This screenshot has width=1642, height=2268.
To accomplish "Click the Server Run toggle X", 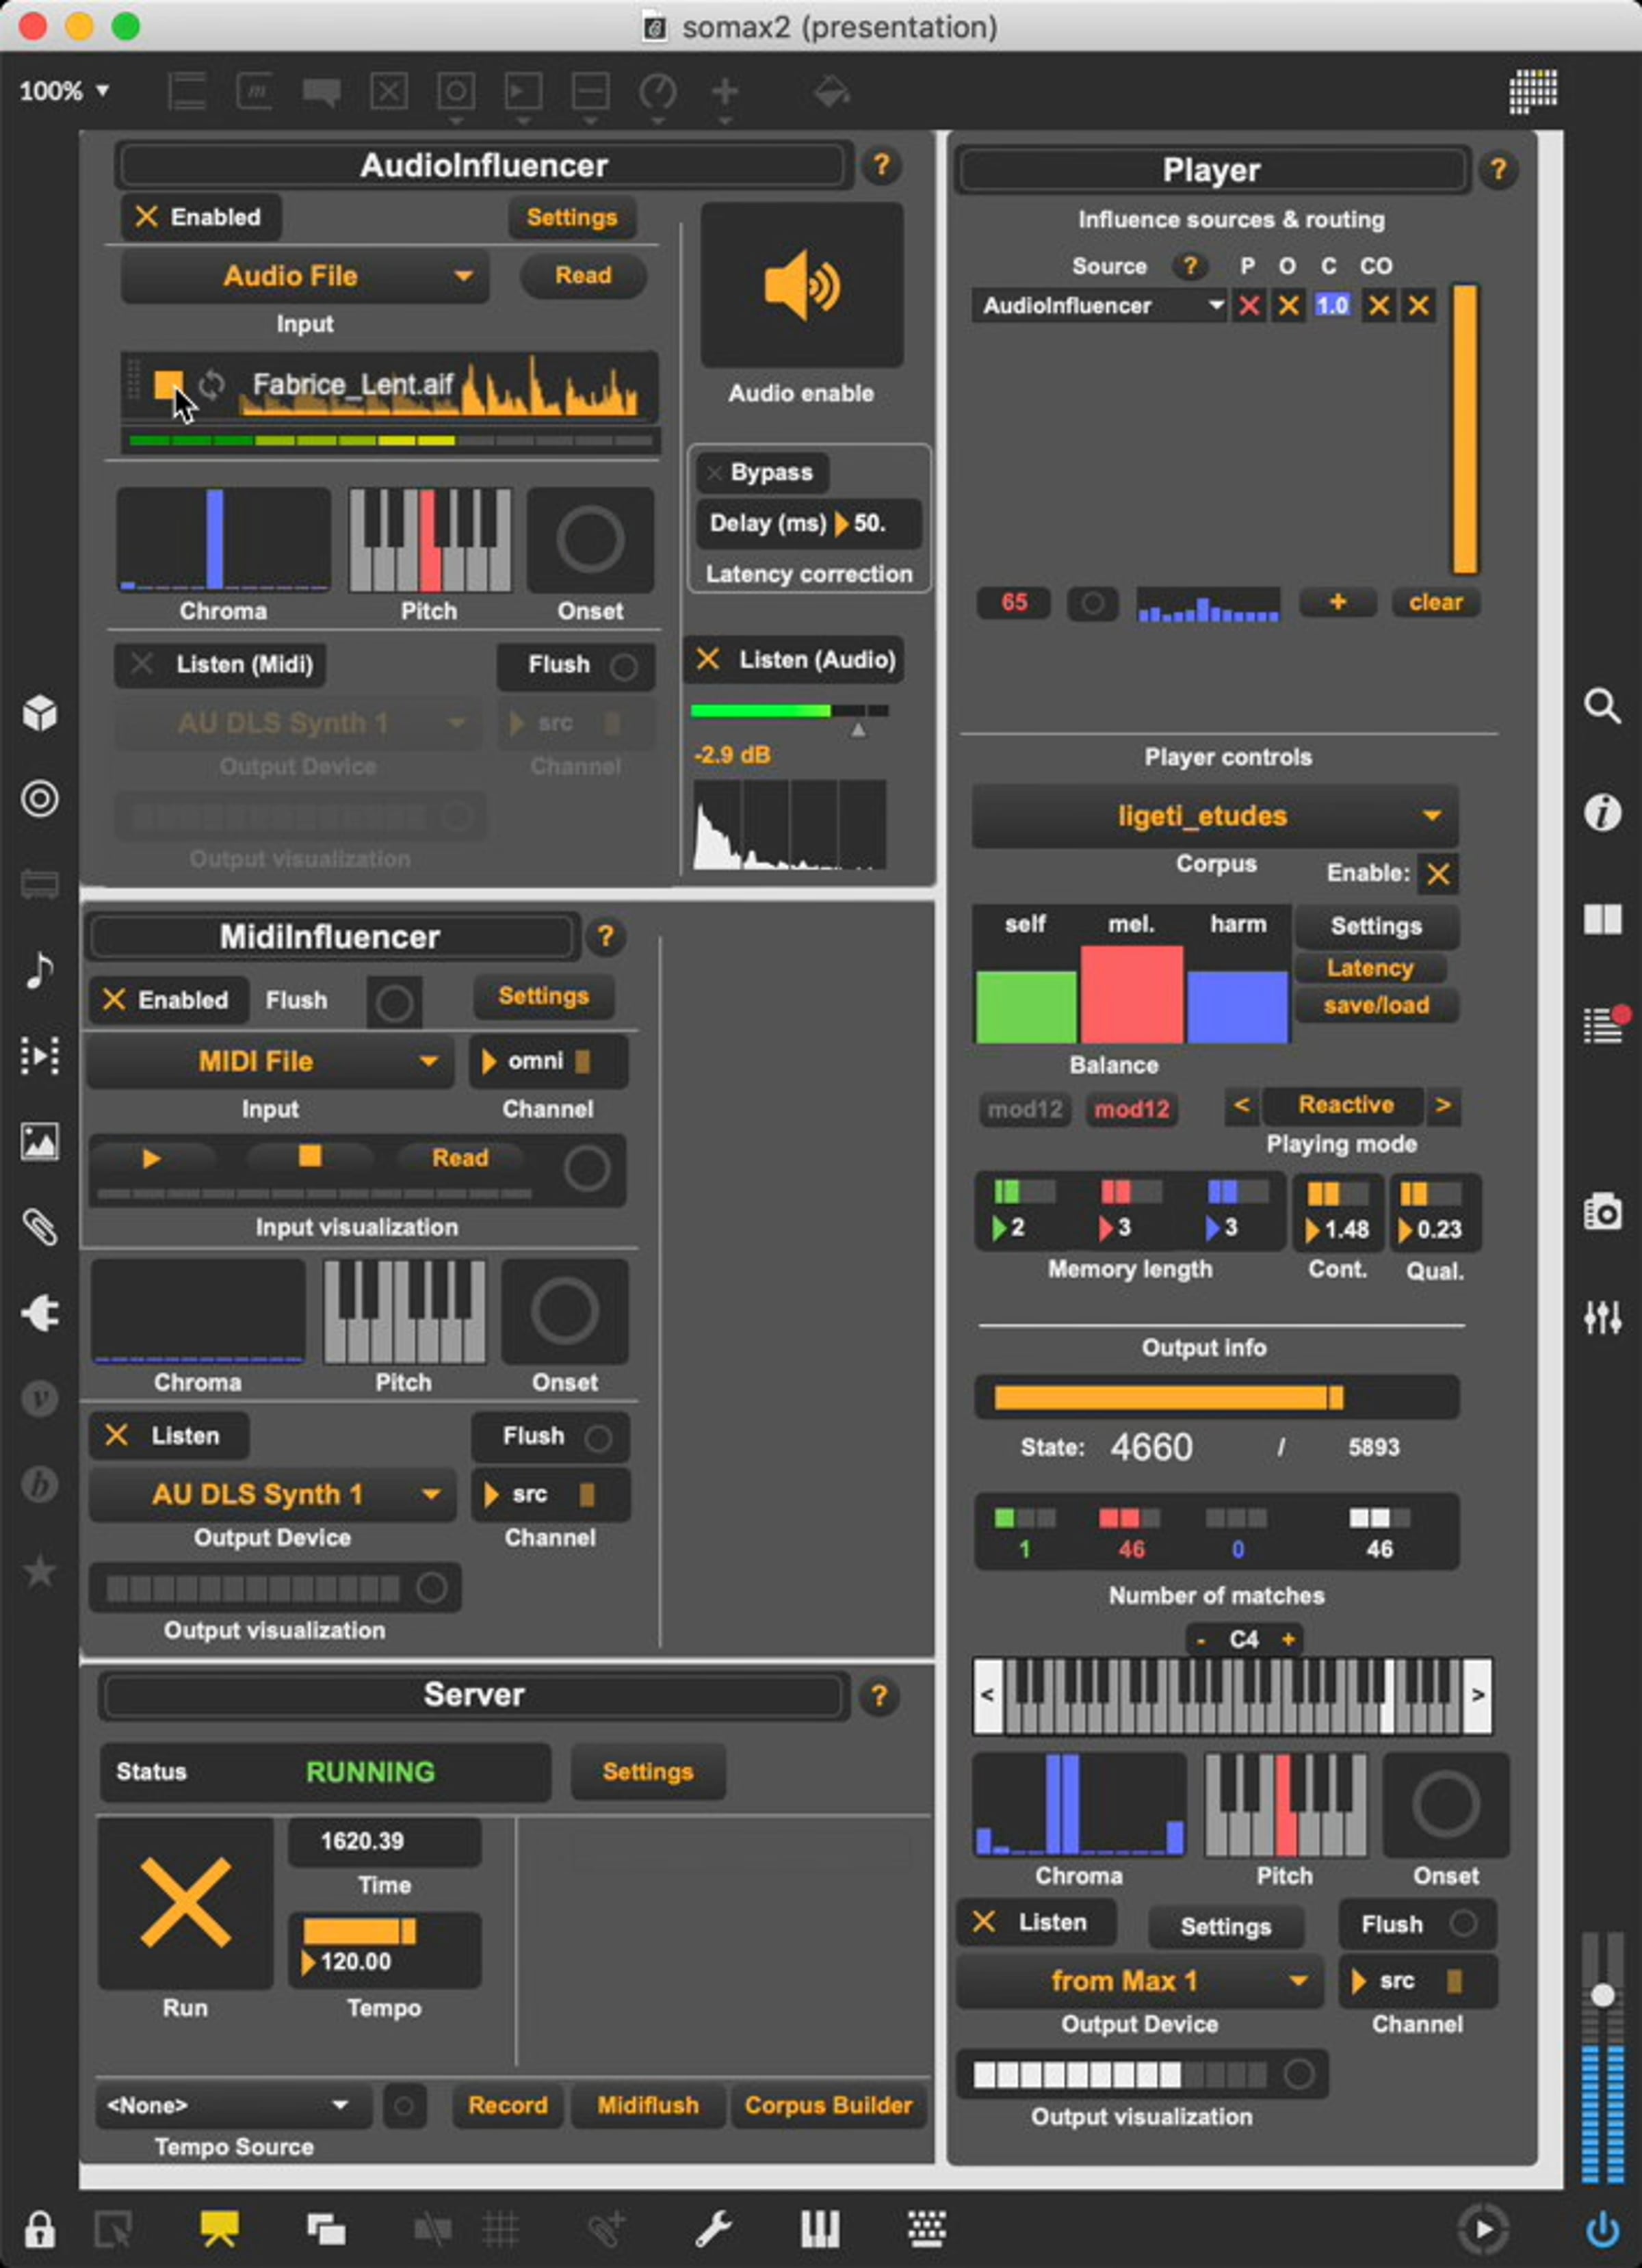I will click(186, 1902).
